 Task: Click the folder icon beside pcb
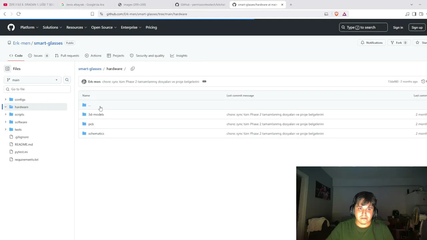pyautogui.click(x=84, y=124)
